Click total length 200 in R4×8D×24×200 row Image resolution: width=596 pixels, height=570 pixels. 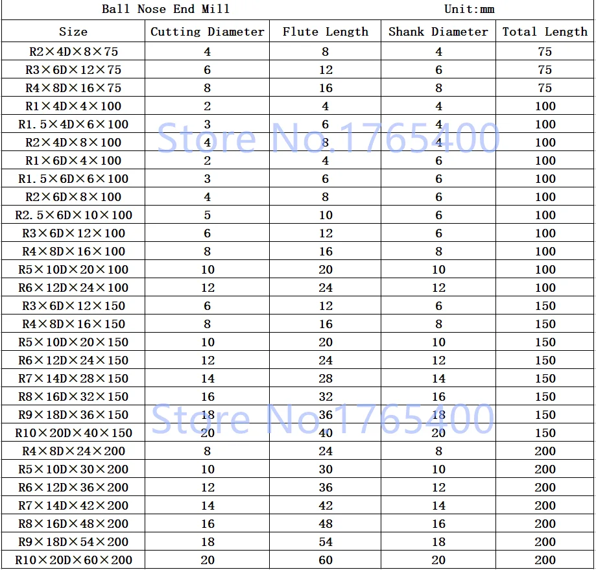pos(545,451)
